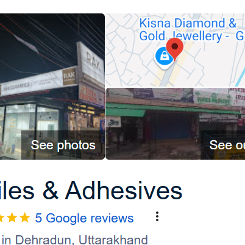Click the middle gold rating star
Viewport: 245px width, 245px height.
(x=12, y=218)
